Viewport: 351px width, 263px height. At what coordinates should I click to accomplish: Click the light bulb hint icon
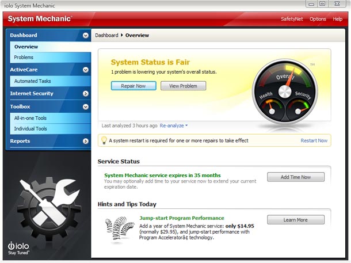pyautogui.click(x=104, y=140)
